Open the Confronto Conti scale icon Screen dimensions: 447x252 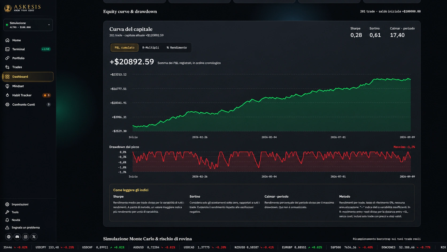pyautogui.click(x=7, y=105)
